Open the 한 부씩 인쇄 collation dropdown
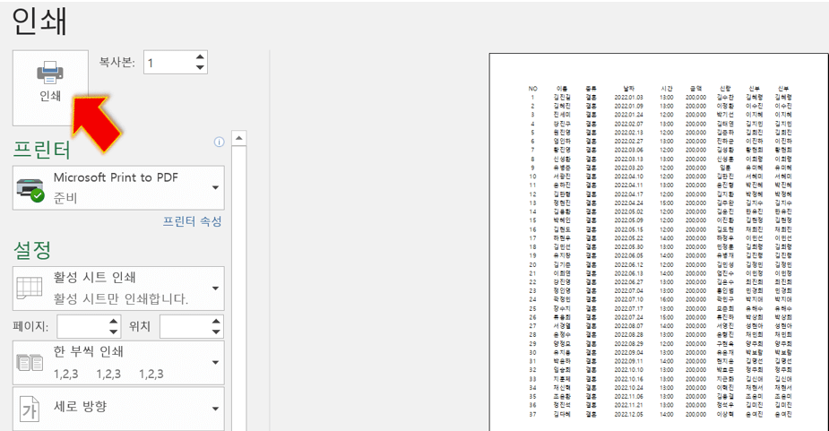This screenshot has height=431, width=829. pyautogui.click(x=118, y=362)
